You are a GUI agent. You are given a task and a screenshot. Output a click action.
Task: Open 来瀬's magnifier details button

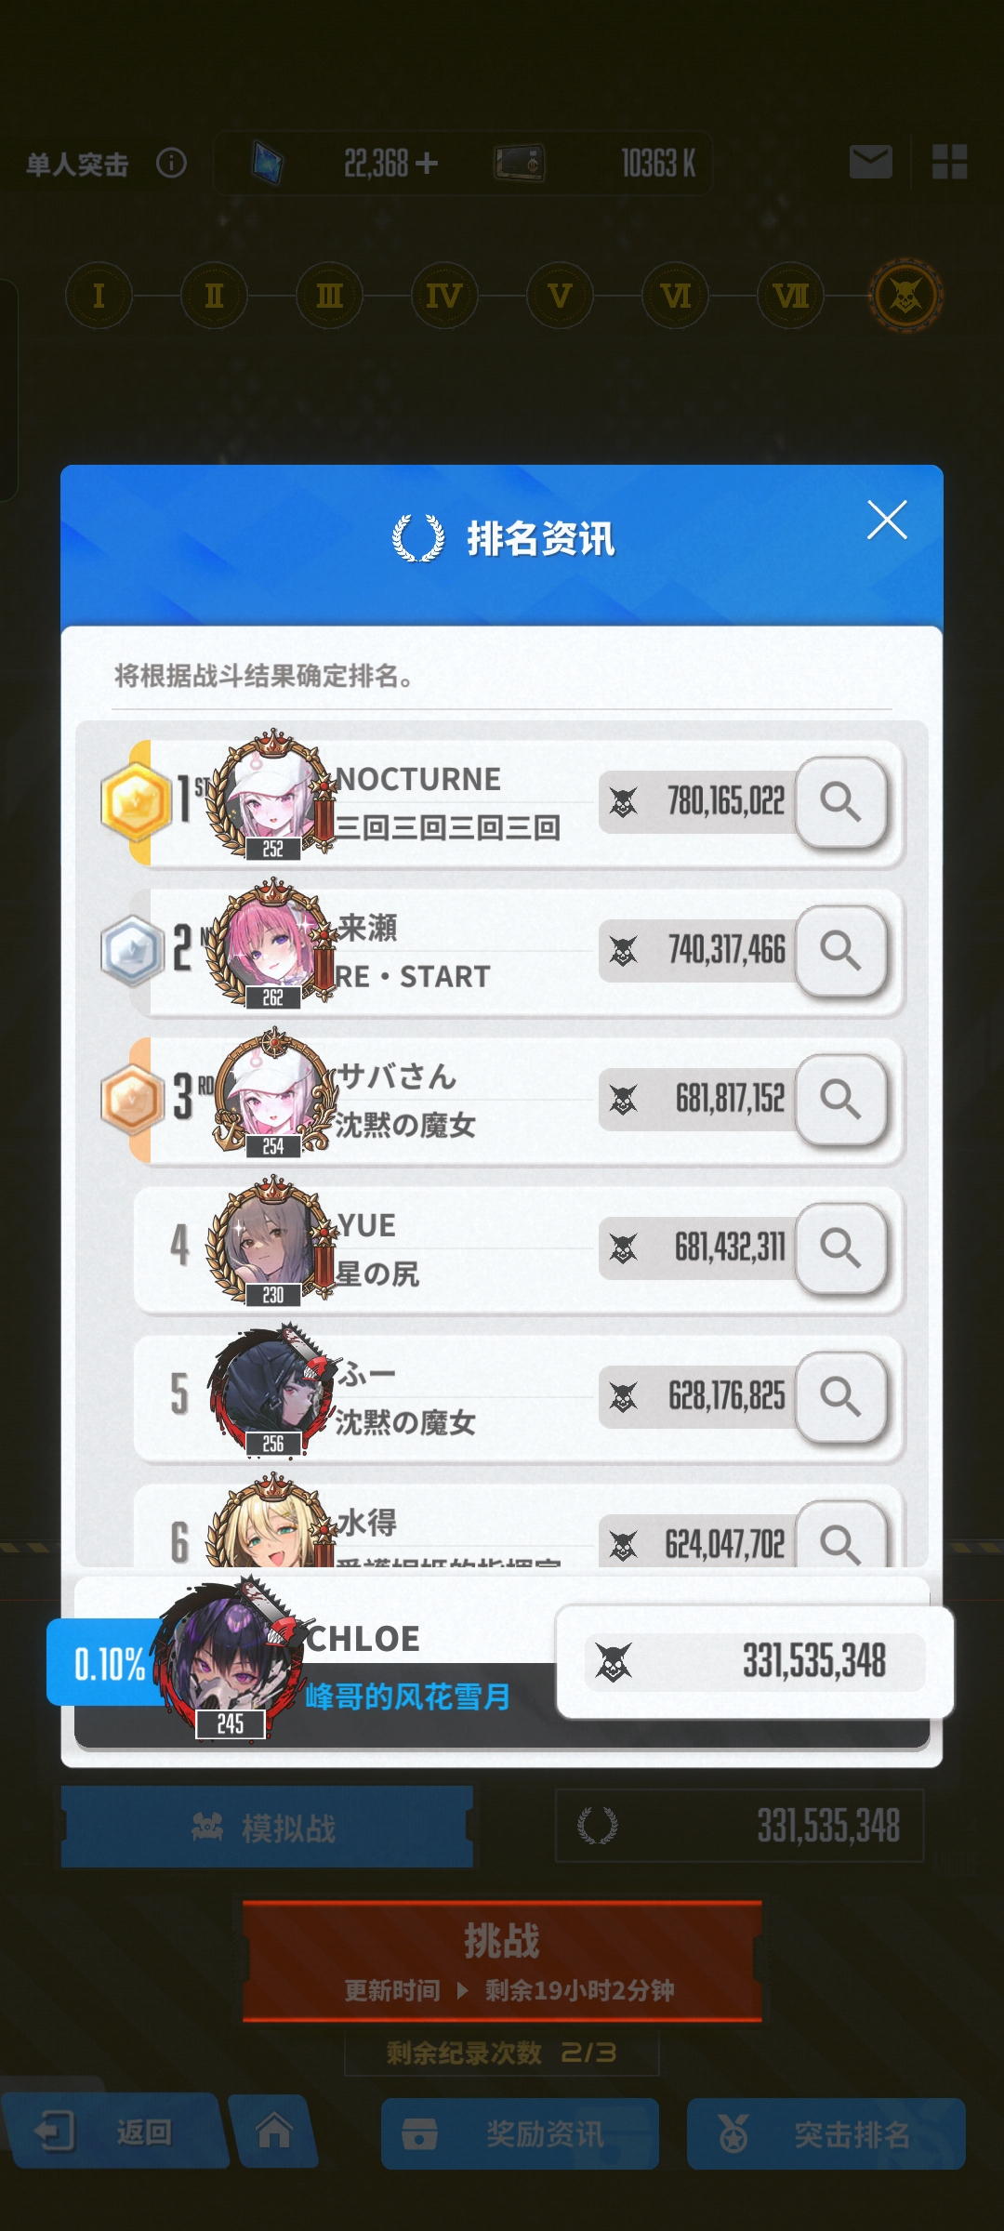click(x=841, y=950)
